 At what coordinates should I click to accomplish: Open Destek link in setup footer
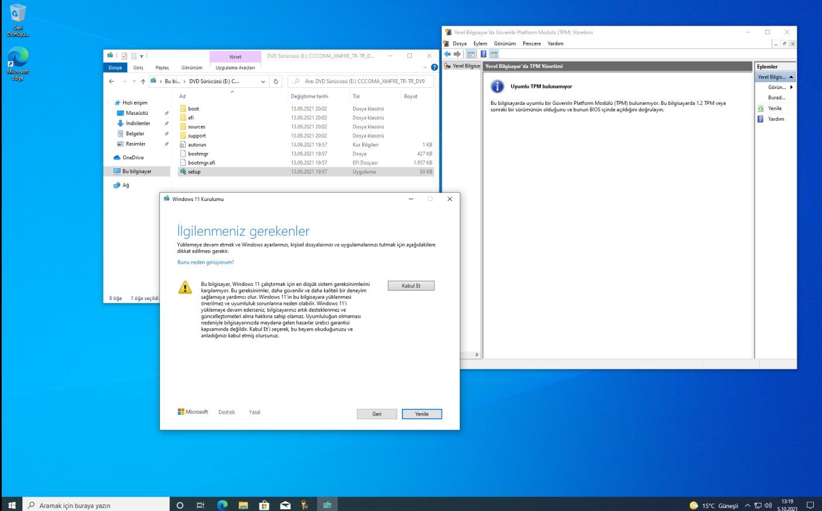pyautogui.click(x=227, y=413)
